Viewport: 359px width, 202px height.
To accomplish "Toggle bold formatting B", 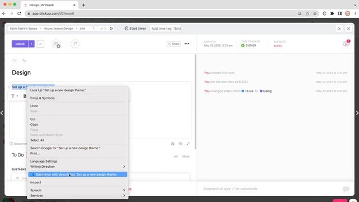I will (25, 96).
